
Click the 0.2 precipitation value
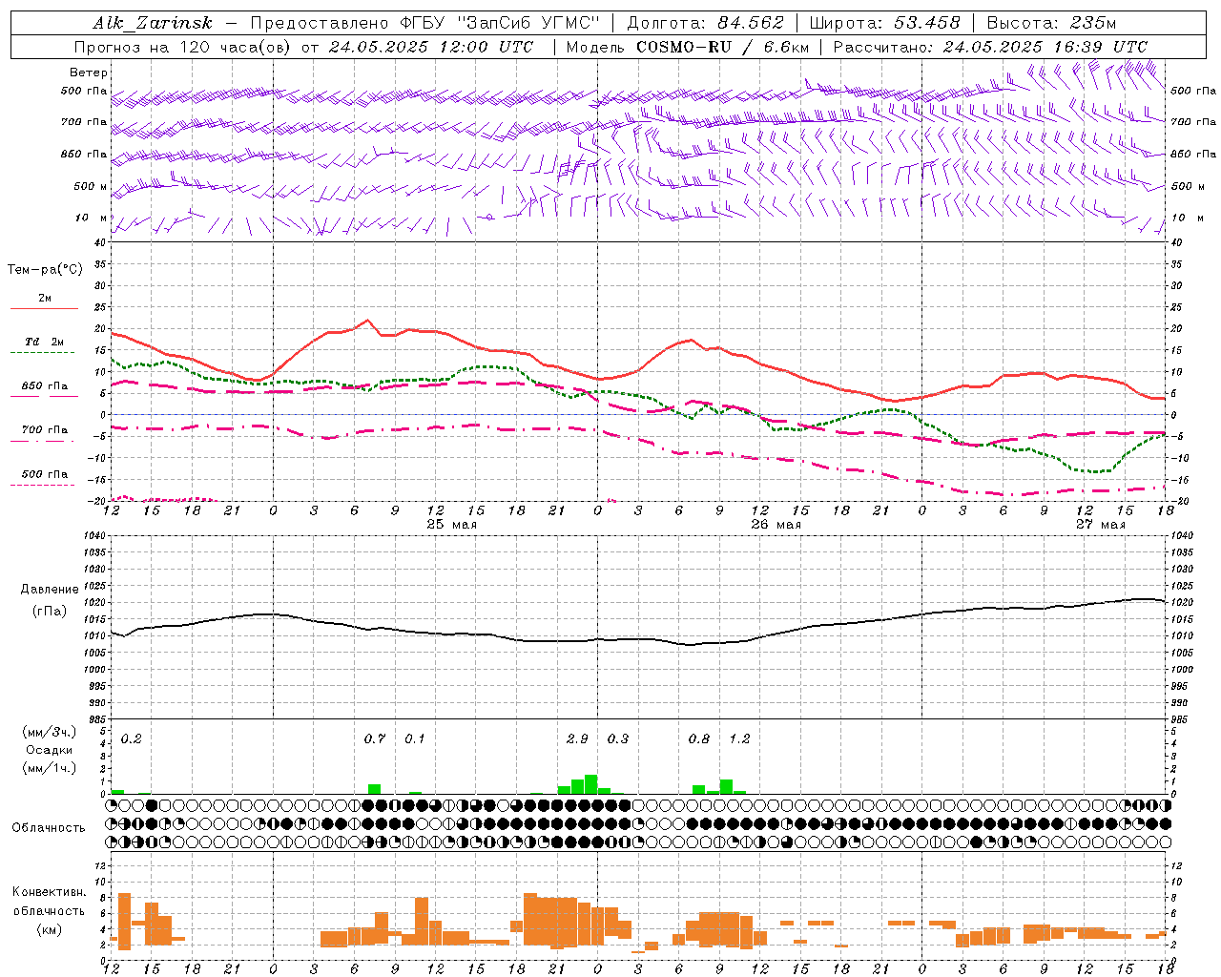[131, 738]
